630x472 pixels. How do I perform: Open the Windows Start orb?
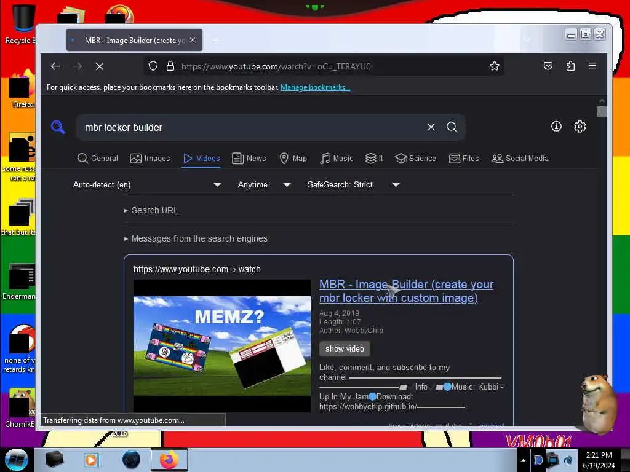[17, 460]
